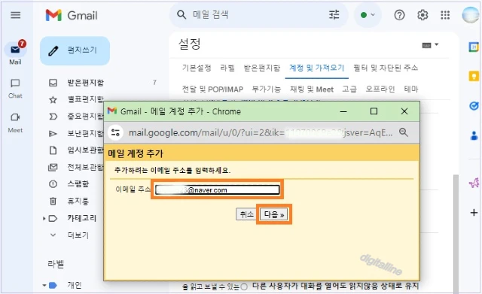
Task: Focus the 메일 검색 search field
Action: (x=258, y=15)
